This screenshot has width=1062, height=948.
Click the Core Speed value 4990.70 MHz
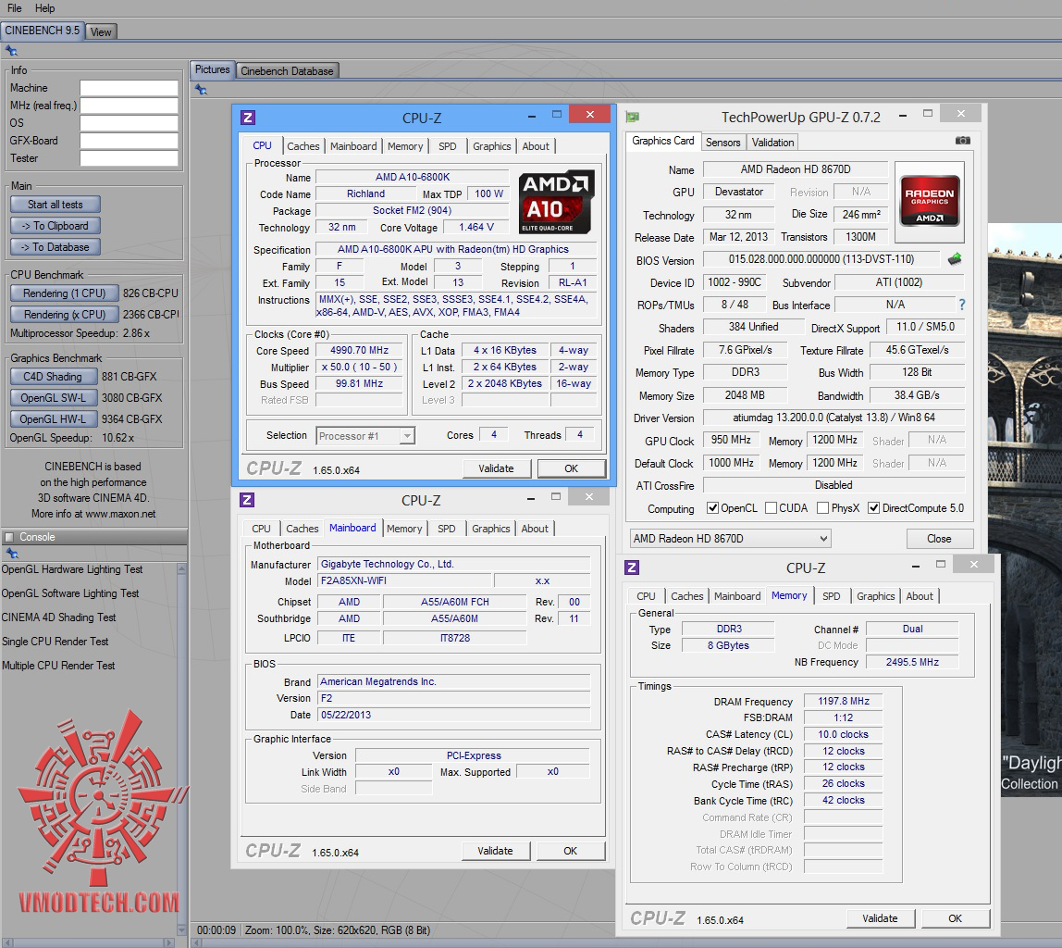(359, 350)
